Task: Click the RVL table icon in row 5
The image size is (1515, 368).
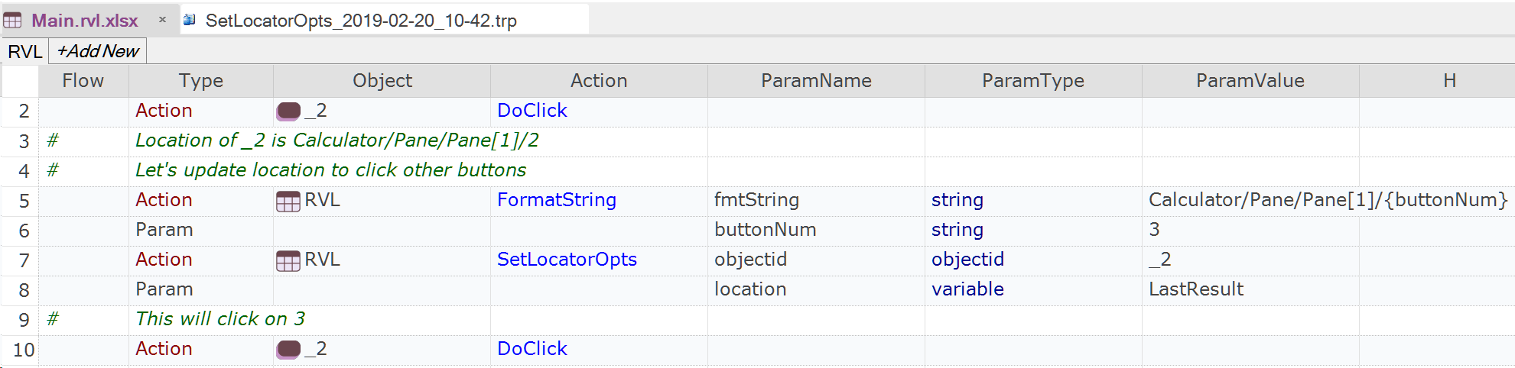Action: pos(288,201)
